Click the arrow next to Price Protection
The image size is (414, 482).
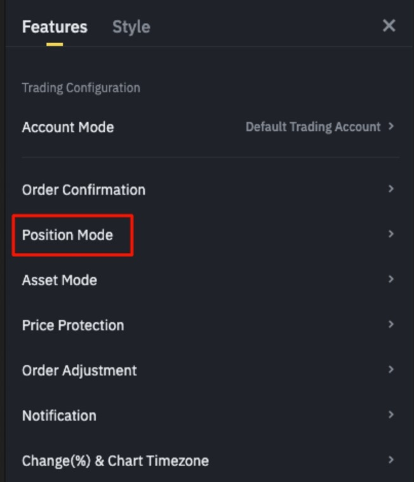(x=391, y=325)
